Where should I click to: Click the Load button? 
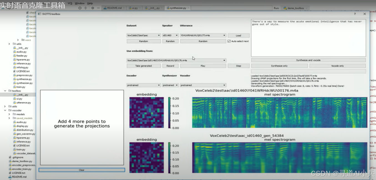(x=239, y=35)
